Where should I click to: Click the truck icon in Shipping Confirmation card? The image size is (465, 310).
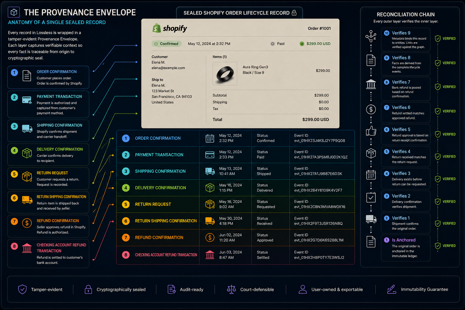[27, 129]
